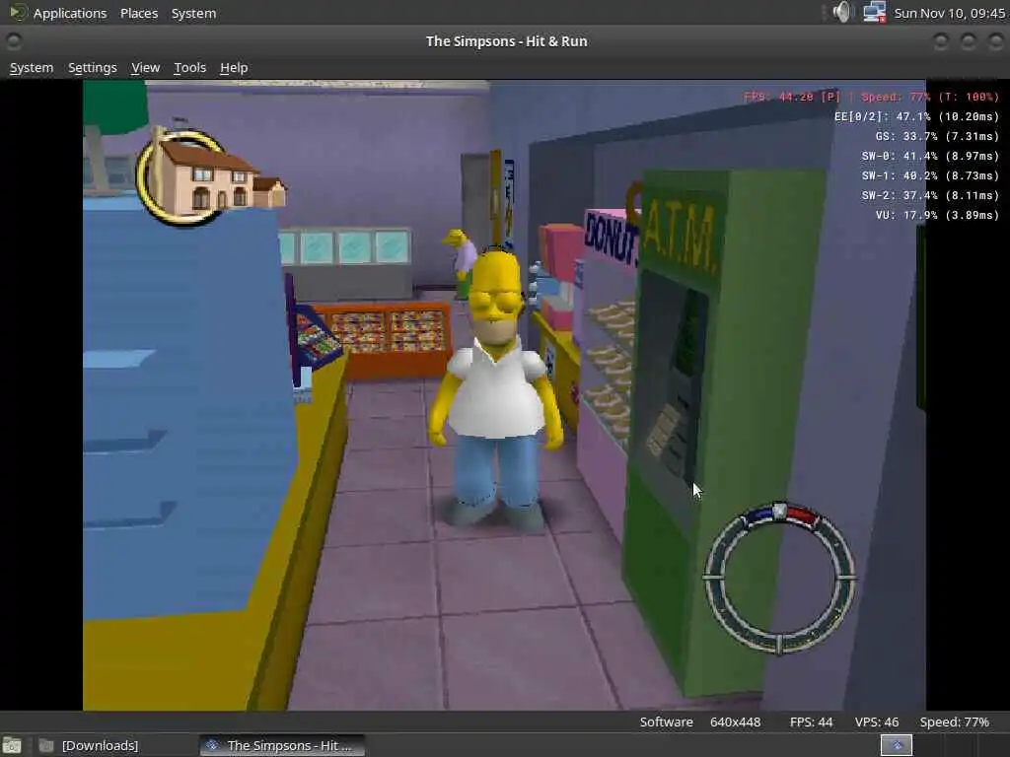Open the Applications menu in top panel
The width and height of the screenshot is (1010, 757).
point(70,13)
